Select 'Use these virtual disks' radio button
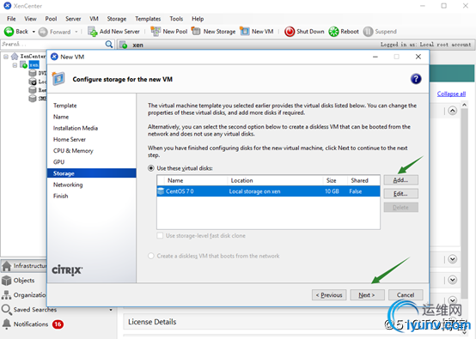 click(151, 168)
